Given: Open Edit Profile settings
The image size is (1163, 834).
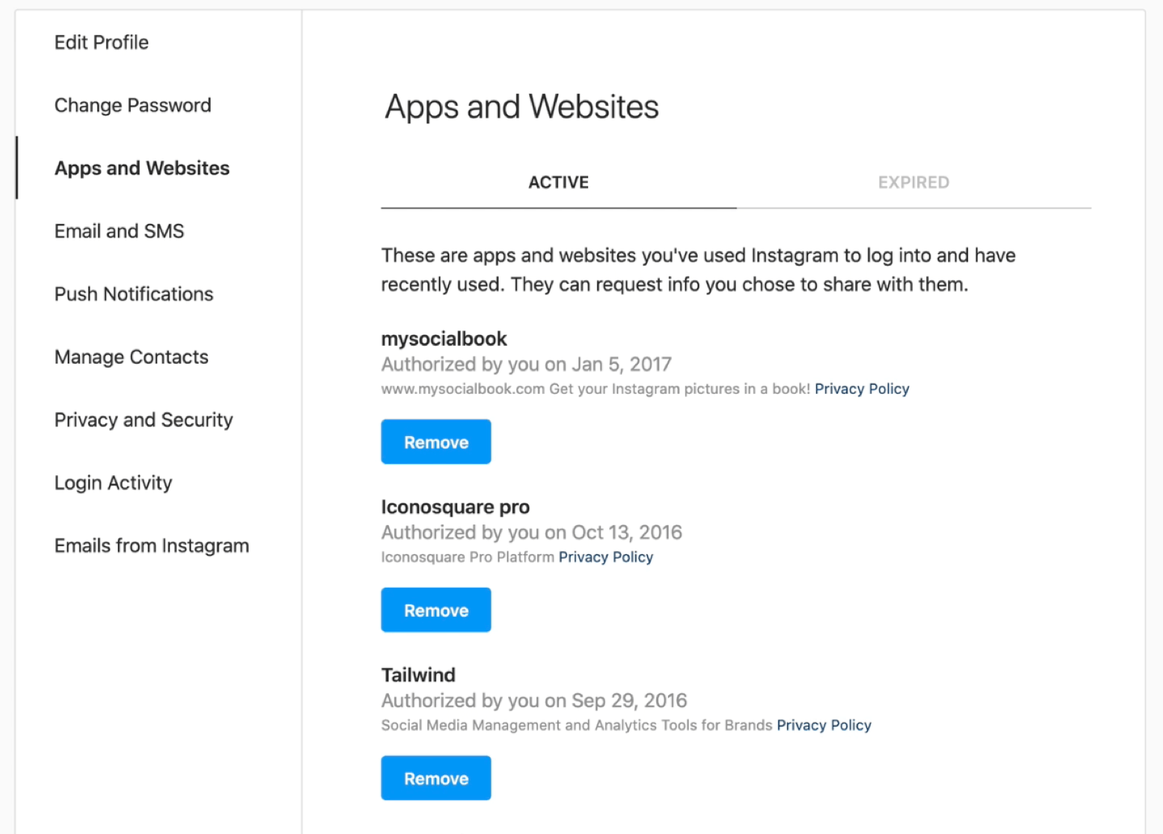Looking at the screenshot, I should pyautogui.click(x=101, y=42).
